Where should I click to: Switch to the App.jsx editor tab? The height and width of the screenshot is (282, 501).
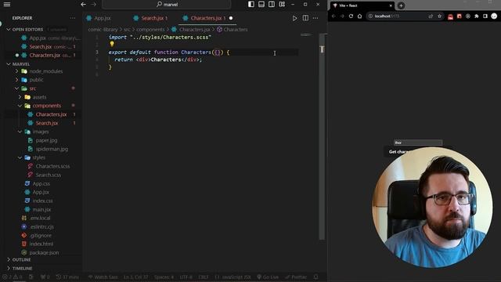tap(103, 18)
